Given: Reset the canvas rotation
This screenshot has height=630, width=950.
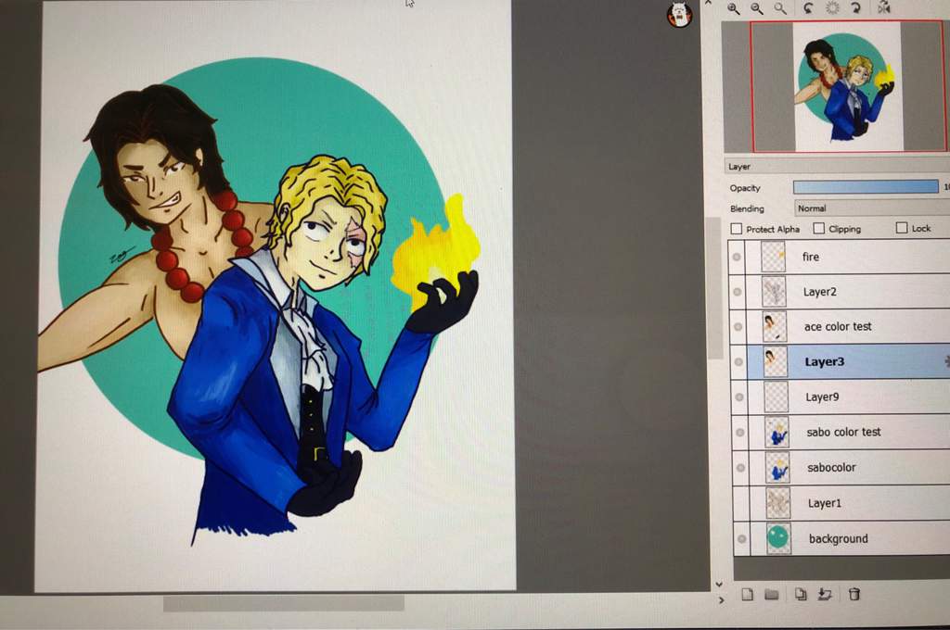Looking at the screenshot, I should tap(832, 7).
